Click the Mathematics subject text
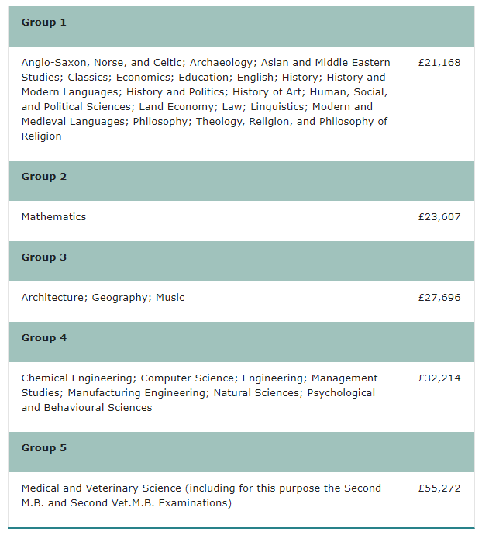 tap(53, 216)
